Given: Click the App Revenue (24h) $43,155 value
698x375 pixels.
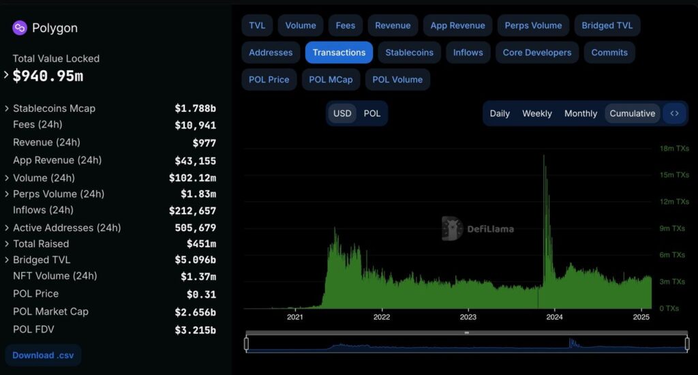Looking at the screenshot, I should click(x=195, y=161).
